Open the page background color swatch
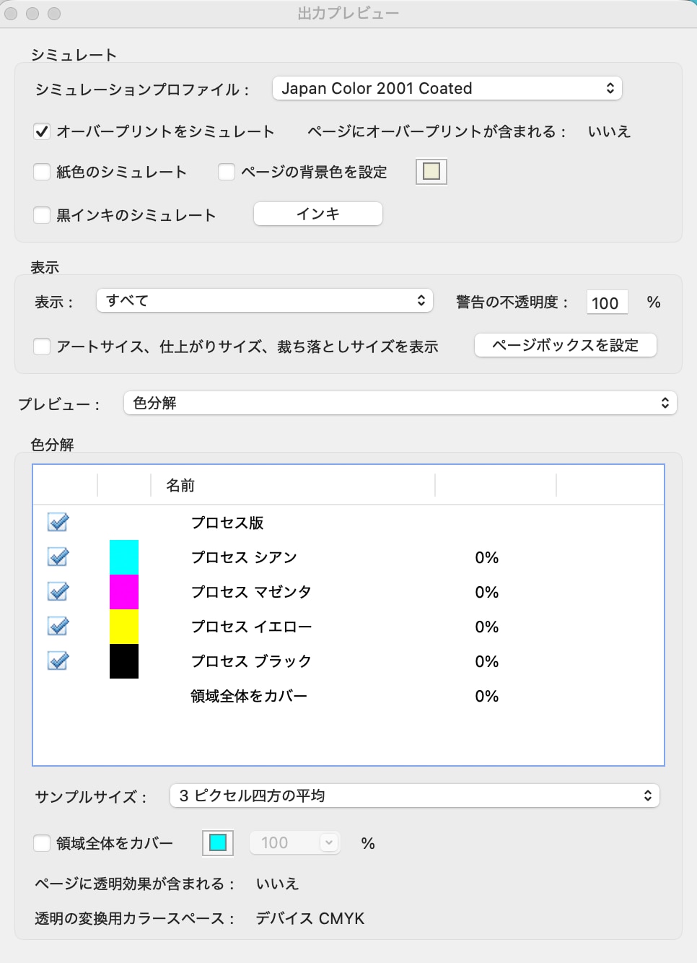The width and height of the screenshot is (697, 963). pos(431,172)
